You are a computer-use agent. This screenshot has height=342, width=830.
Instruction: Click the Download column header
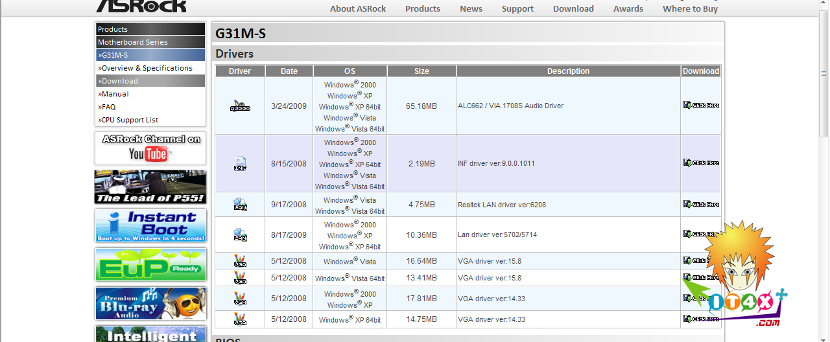pyautogui.click(x=701, y=71)
